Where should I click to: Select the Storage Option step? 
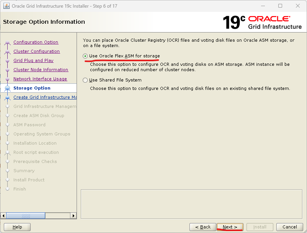[32, 88]
